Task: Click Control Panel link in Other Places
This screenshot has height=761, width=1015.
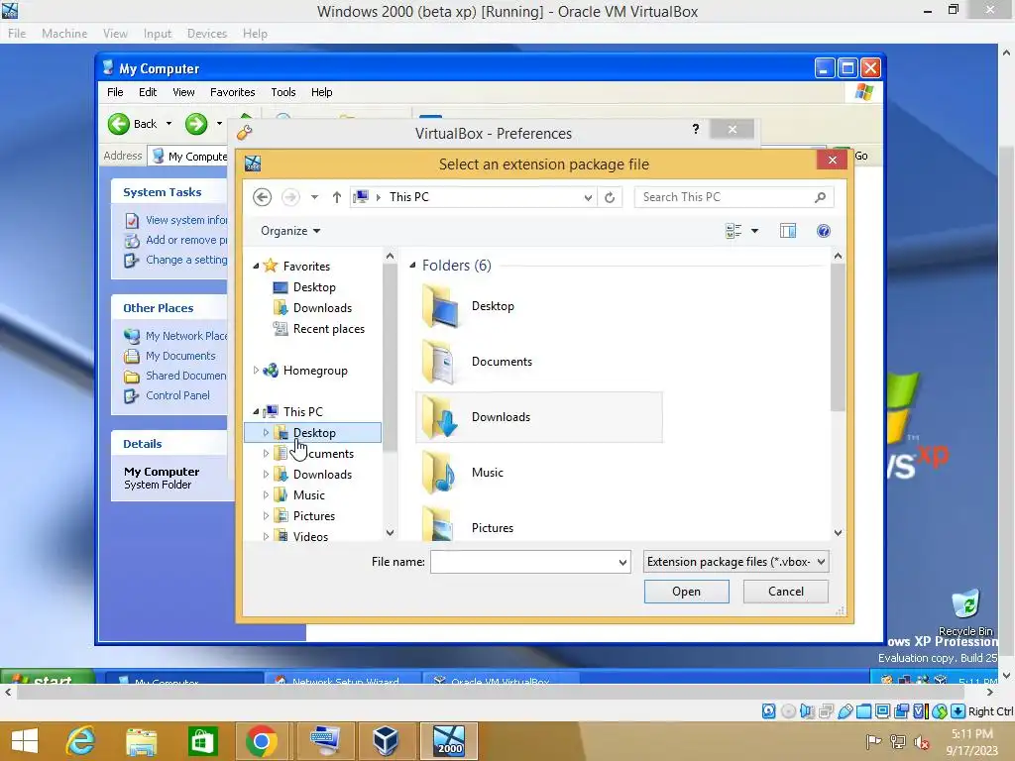Action: [177, 395]
